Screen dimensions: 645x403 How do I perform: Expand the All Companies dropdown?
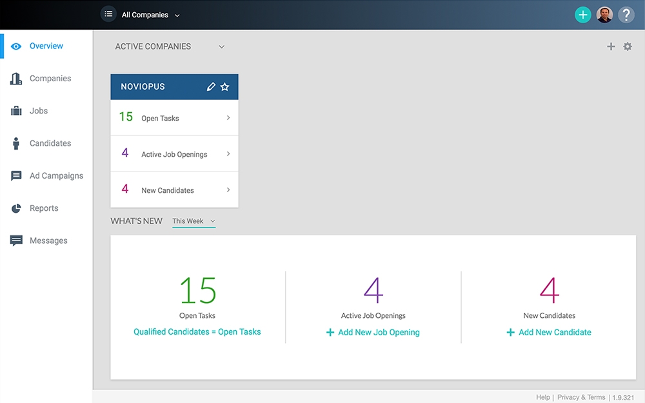tap(151, 15)
